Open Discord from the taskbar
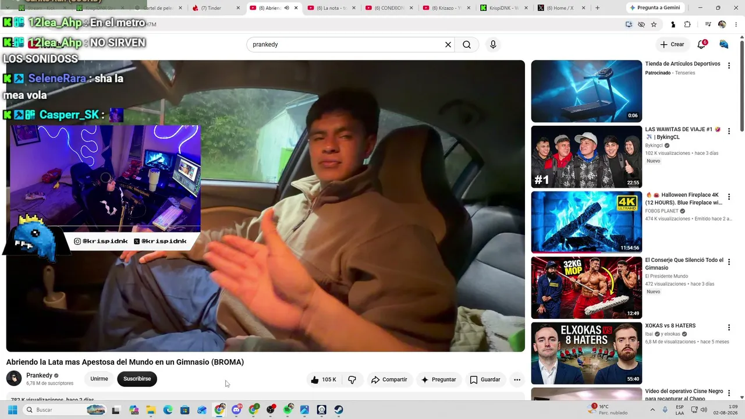745x419 pixels. pos(236,410)
